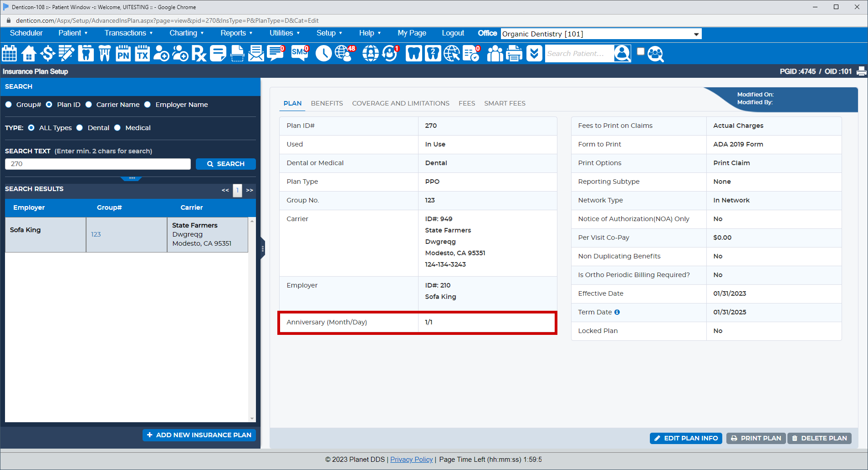The width and height of the screenshot is (868, 470).
Task: Select the Group# search radio button
Action: tap(9, 105)
